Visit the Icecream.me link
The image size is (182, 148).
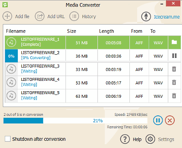coord(167,17)
